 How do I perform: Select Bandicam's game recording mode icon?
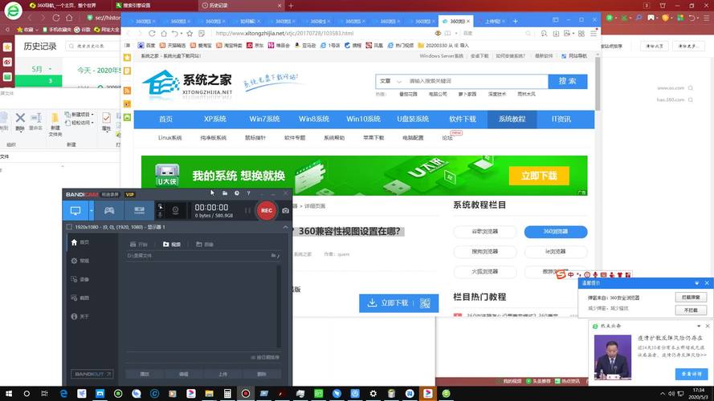(x=109, y=210)
